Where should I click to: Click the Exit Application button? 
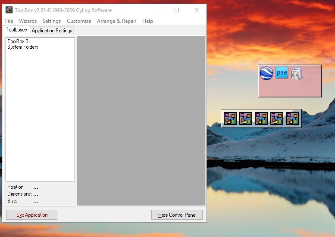tap(31, 215)
